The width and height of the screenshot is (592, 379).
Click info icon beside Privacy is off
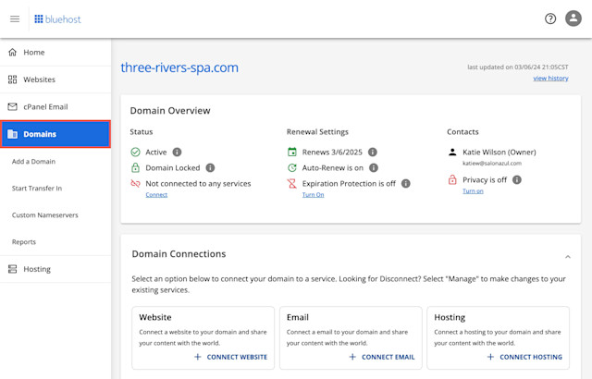[x=517, y=180]
